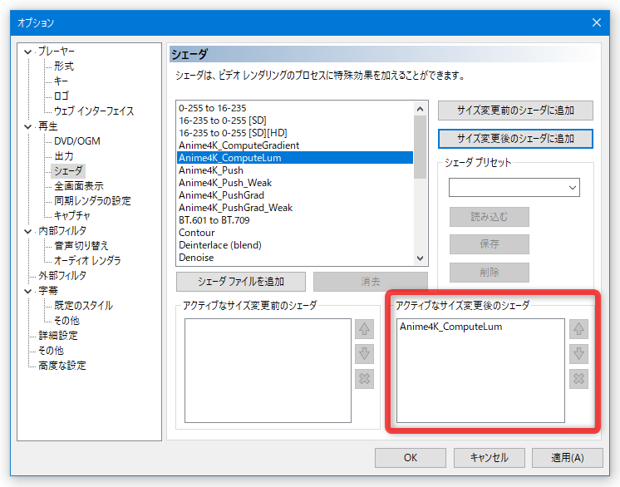Screen dimensions: 620x487
Task: Collapse the 字幕 tree node
Action: pyautogui.click(x=27, y=292)
